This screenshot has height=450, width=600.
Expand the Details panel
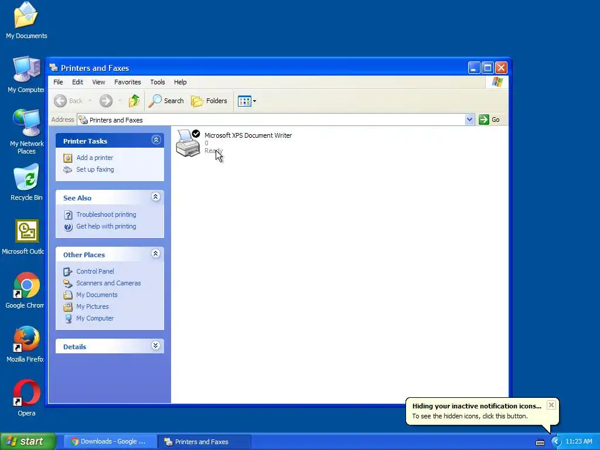click(x=155, y=346)
